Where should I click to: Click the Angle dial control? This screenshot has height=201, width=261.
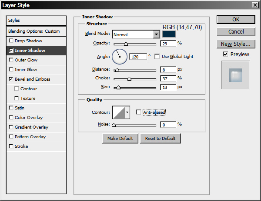(x=120, y=56)
